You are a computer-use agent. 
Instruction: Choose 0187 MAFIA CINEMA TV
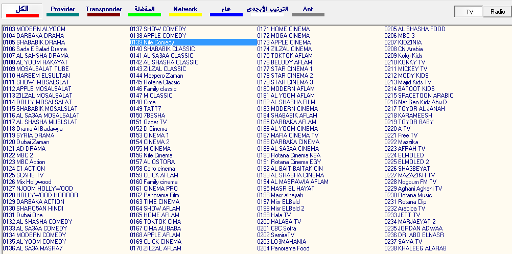point(288,135)
